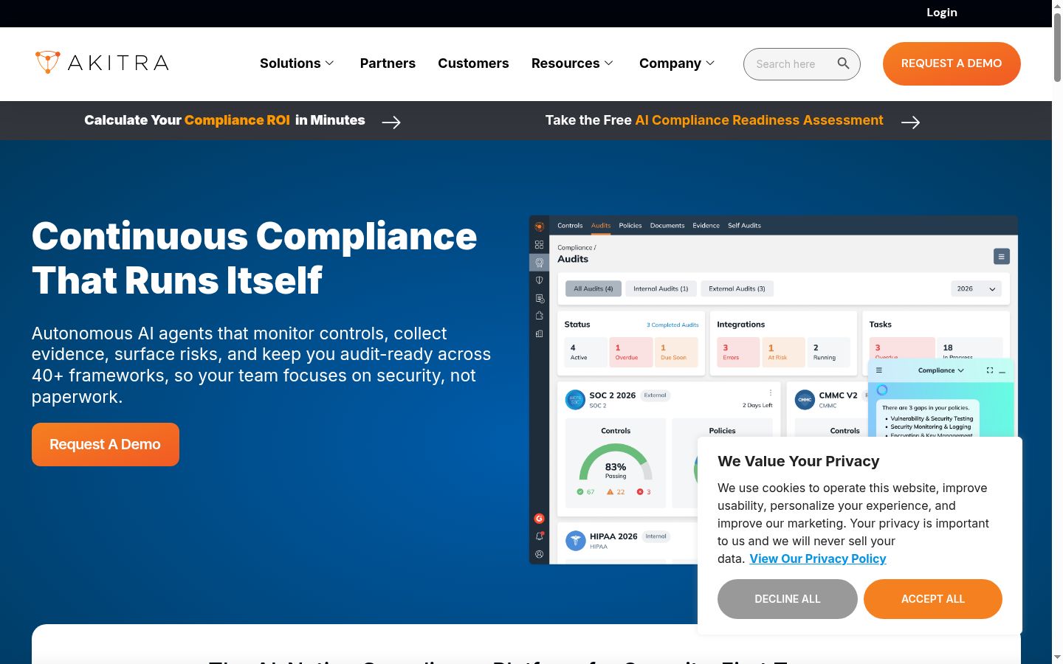
Task: Click the 3 Errors integrations tile
Action: tap(738, 352)
